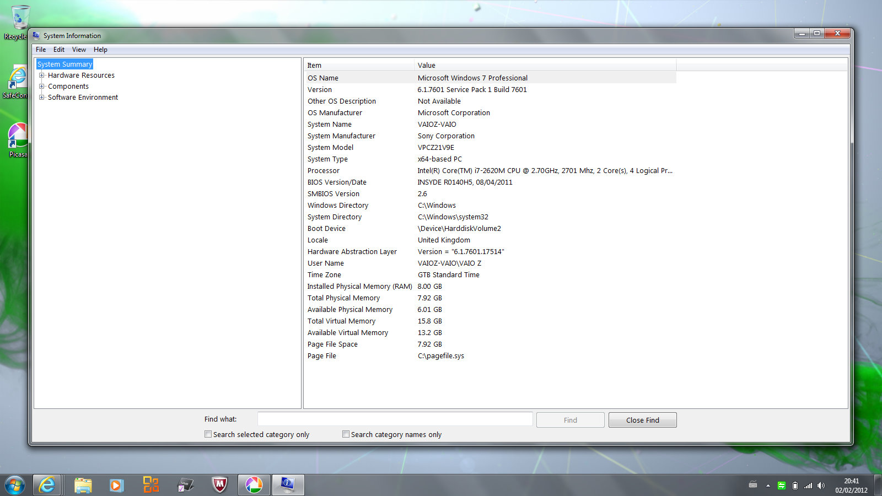This screenshot has height=496, width=882.
Task: Open the volume speaker tray icon
Action: pos(821,486)
